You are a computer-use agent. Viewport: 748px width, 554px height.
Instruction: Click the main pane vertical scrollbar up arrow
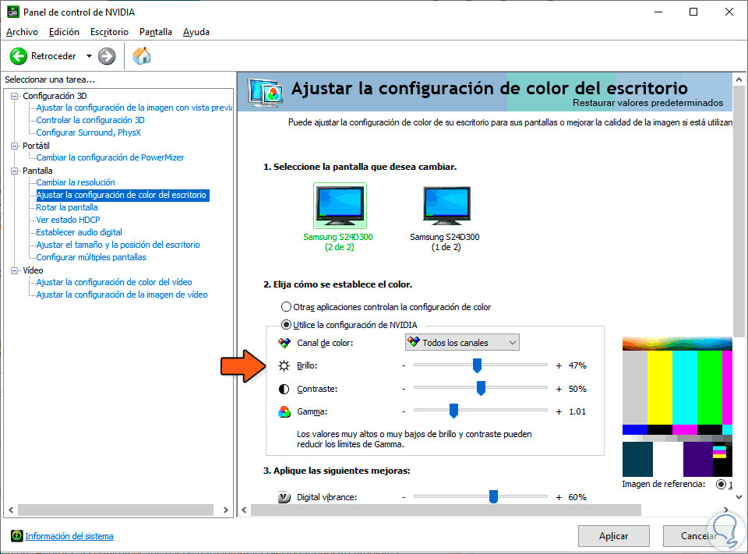click(739, 79)
